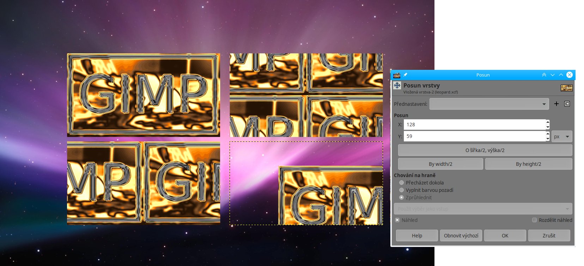Click the GIMP window menu icon in titlebar
The height and width of the screenshot is (266, 584).
pyautogui.click(x=397, y=75)
